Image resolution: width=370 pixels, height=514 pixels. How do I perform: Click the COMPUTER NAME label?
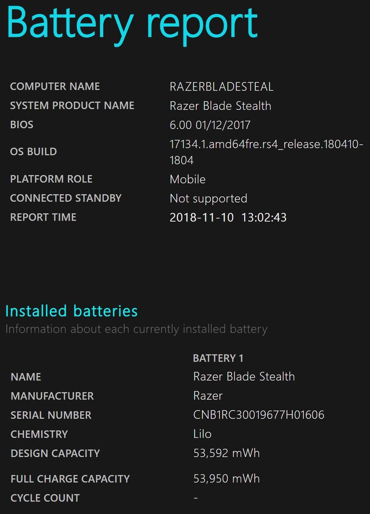click(55, 86)
